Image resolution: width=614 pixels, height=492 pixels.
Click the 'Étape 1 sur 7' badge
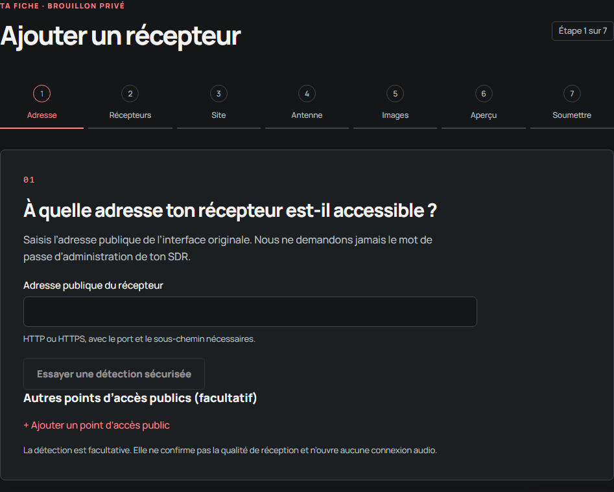click(583, 31)
